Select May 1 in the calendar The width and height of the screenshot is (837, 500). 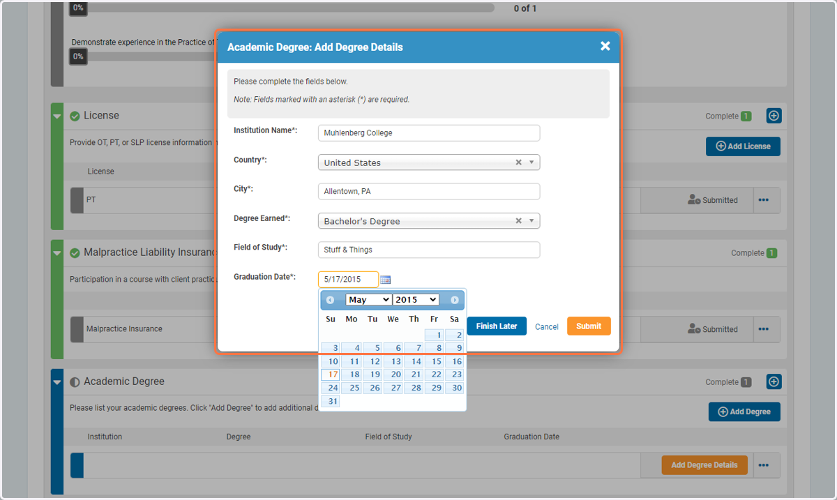pos(434,335)
